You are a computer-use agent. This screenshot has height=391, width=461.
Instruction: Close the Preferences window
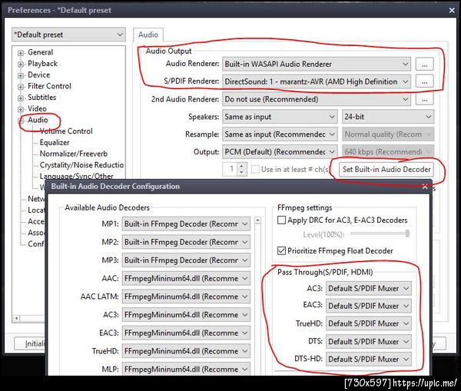click(x=452, y=10)
